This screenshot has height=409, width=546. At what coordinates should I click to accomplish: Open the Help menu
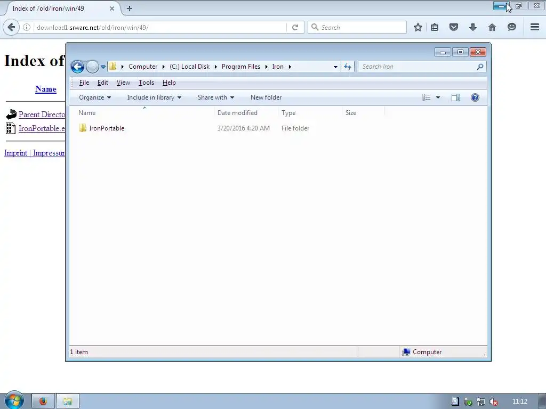coord(169,83)
